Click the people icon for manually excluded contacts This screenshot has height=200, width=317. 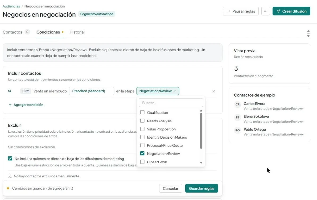pos(10,176)
